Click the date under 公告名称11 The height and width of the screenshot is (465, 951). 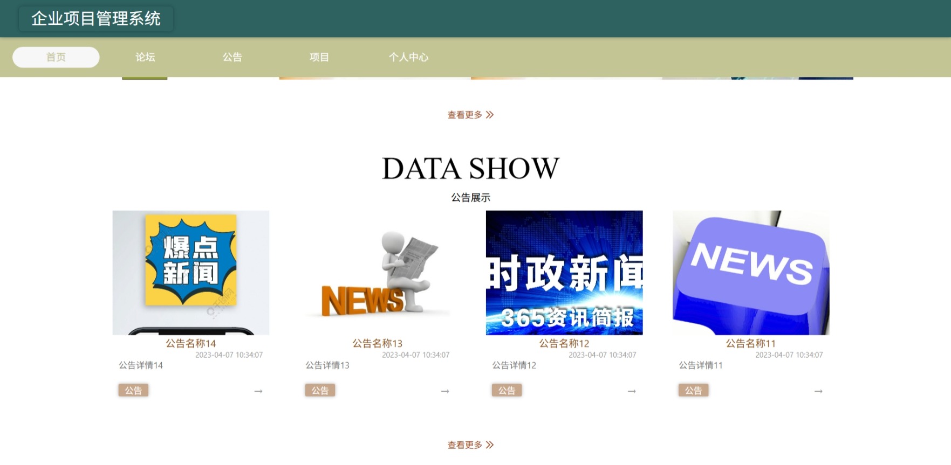click(789, 355)
